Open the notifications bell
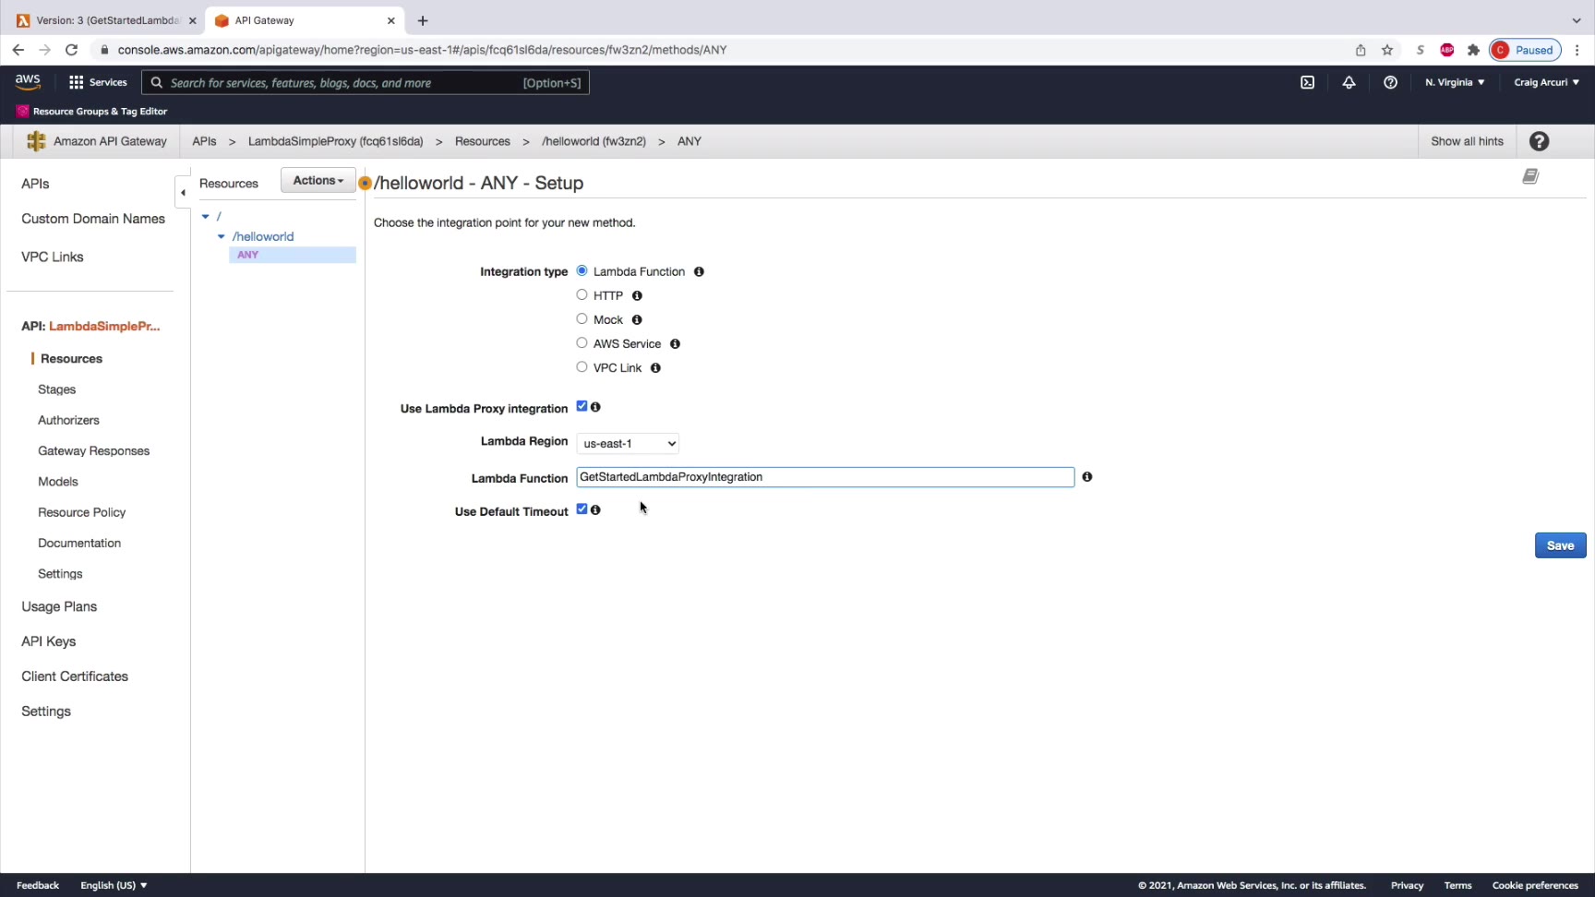This screenshot has width=1595, height=897. click(1349, 82)
